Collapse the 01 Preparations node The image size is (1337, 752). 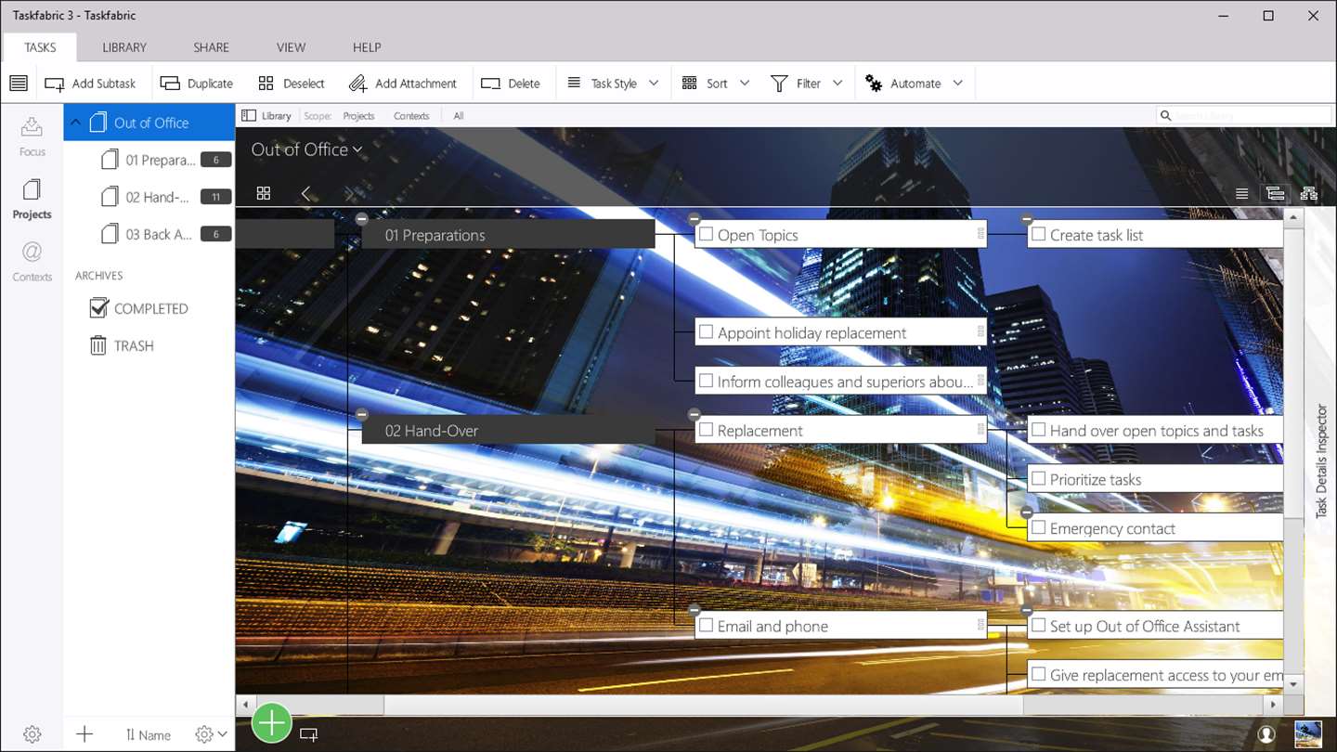362,219
